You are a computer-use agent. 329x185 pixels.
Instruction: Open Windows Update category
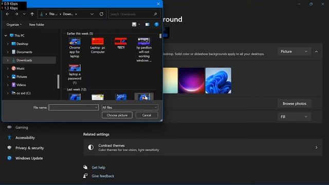pyautogui.click(x=29, y=158)
